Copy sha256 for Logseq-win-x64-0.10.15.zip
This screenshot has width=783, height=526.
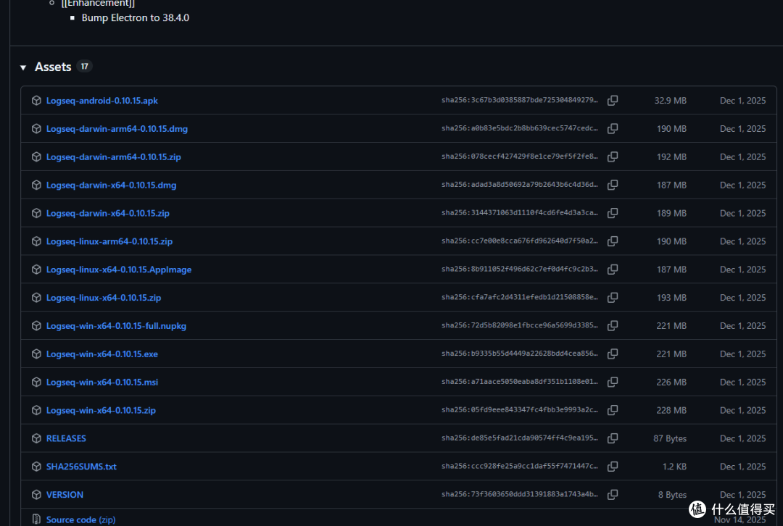tap(613, 410)
